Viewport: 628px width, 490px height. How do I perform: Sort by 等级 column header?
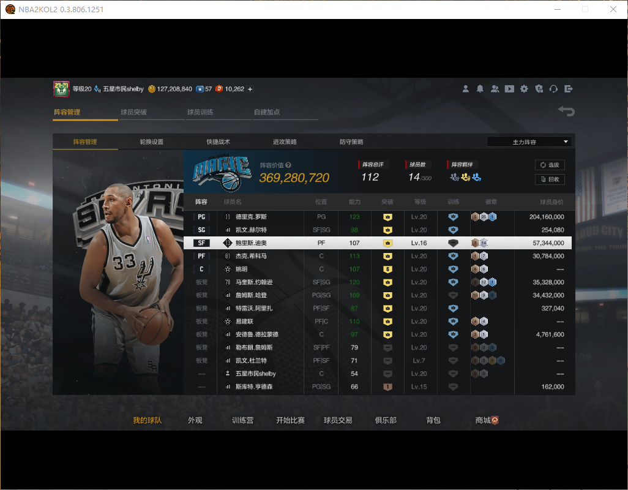pos(420,202)
